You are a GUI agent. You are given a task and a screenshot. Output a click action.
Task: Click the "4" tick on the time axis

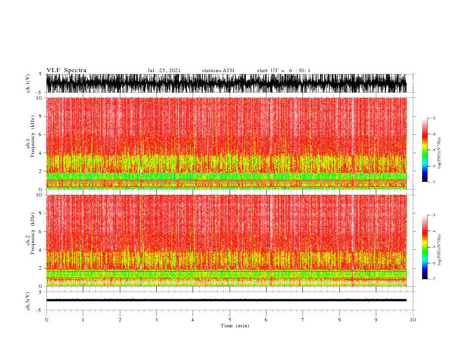193,320
